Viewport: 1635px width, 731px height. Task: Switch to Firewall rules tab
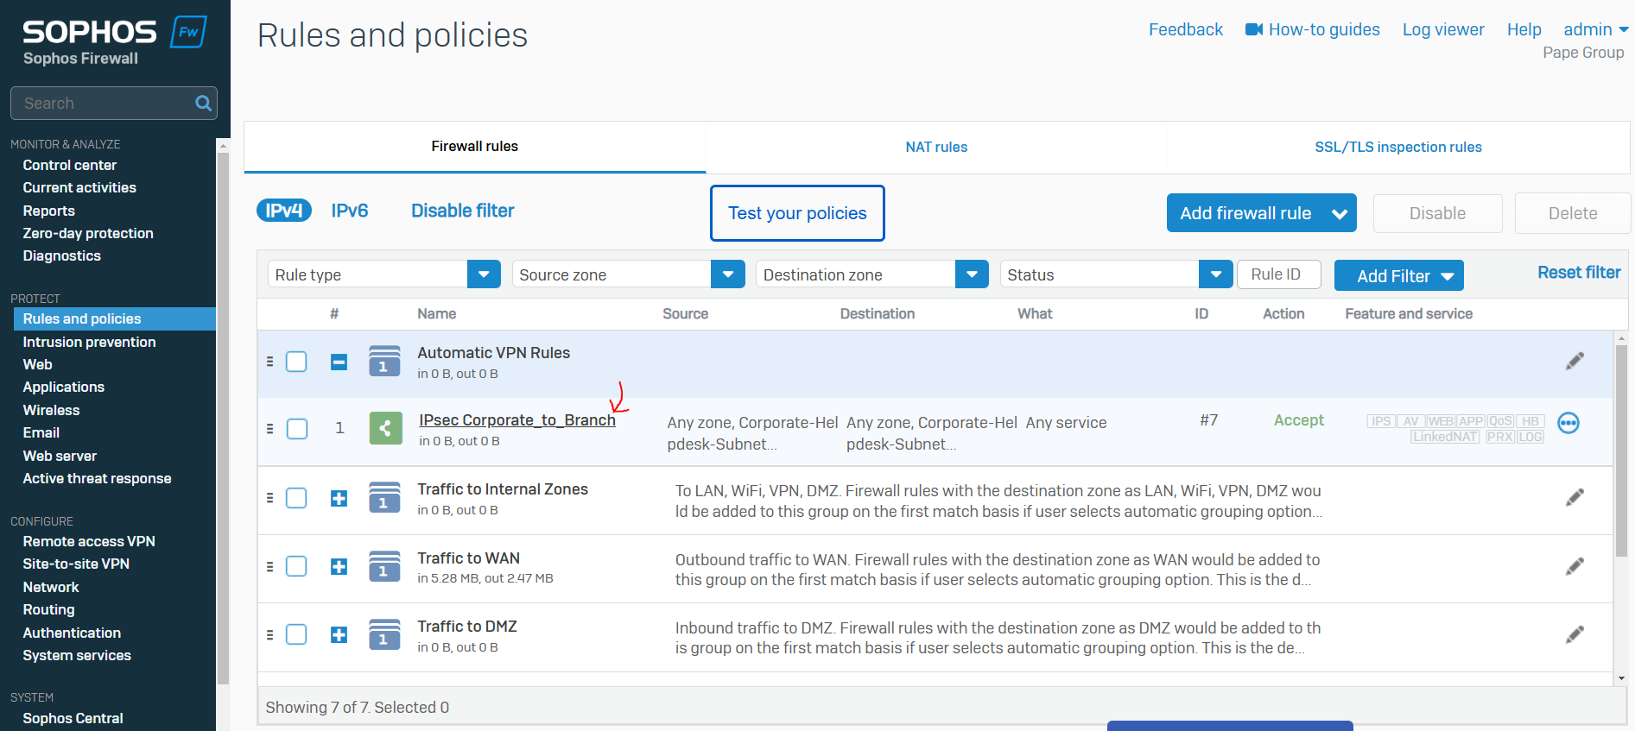(x=475, y=147)
